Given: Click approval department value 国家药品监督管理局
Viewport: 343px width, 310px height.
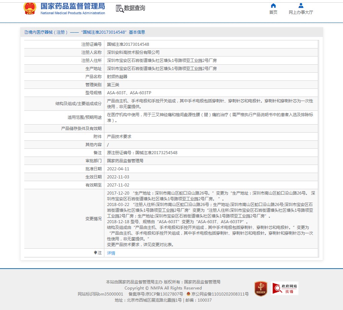Looking at the screenshot, I should coord(125,161).
